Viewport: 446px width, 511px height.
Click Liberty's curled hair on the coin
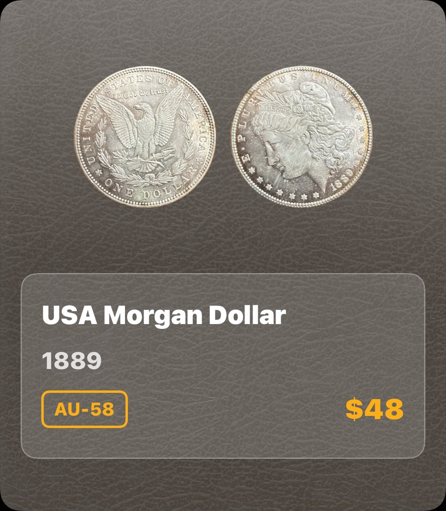pos(328,136)
